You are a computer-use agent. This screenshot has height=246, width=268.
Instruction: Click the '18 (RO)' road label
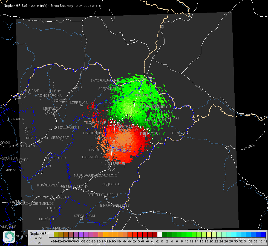coord(249,147)
